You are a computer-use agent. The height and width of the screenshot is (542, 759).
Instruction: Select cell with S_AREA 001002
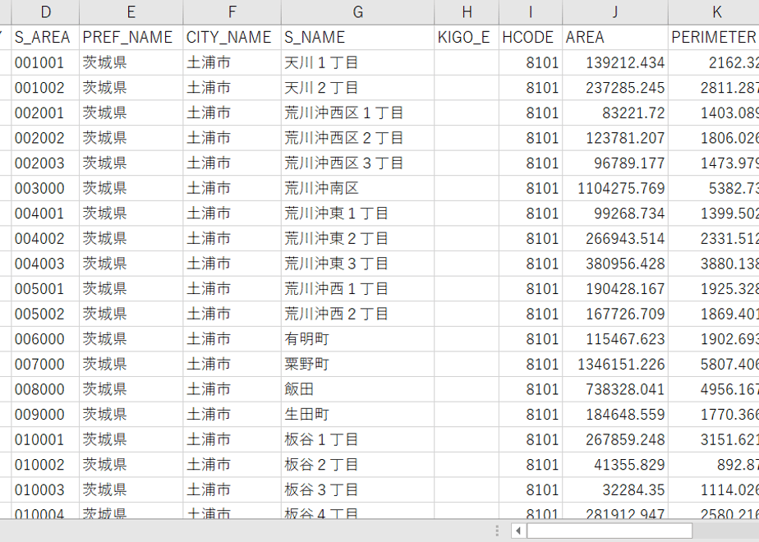pyautogui.click(x=45, y=88)
